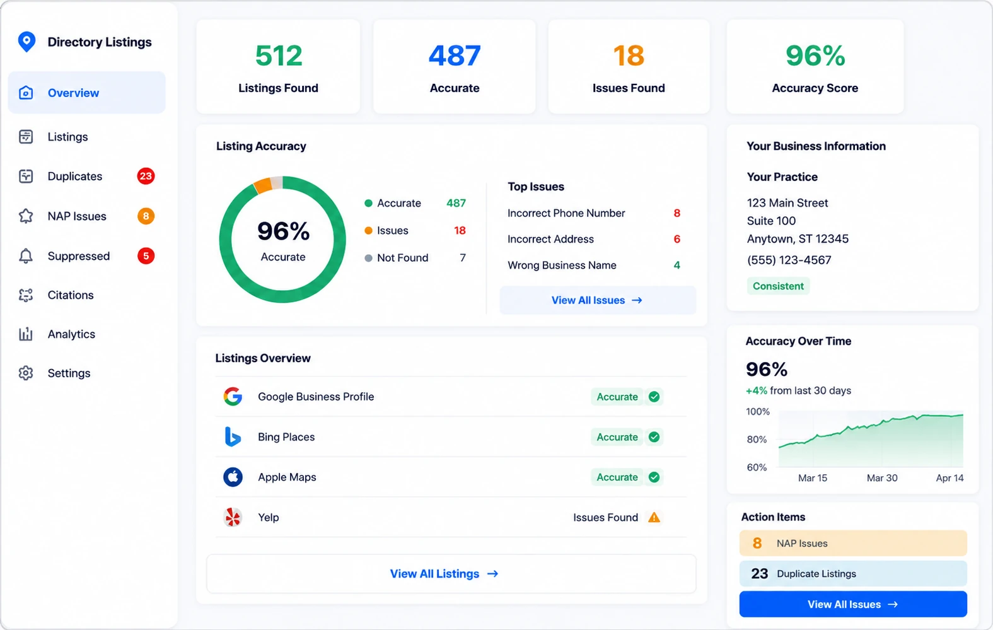The image size is (993, 630).
Task: Click the 96% Accurate donut chart center
Action: coord(283,240)
